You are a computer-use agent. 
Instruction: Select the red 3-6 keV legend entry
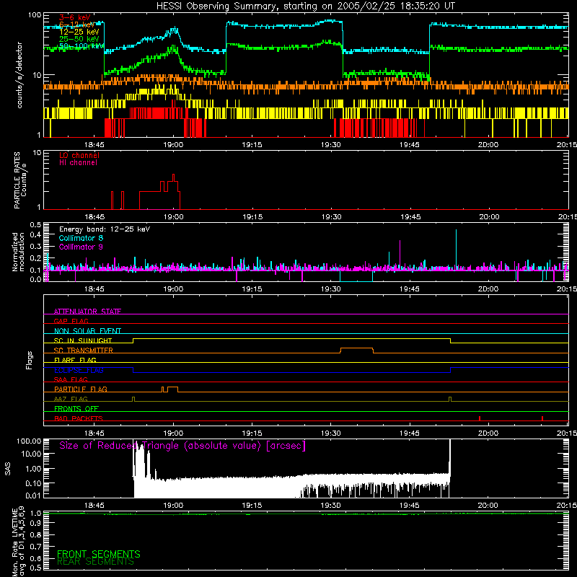pos(75,17)
